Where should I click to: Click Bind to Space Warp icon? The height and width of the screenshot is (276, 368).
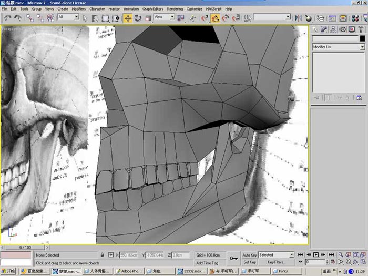click(x=50, y=18)
